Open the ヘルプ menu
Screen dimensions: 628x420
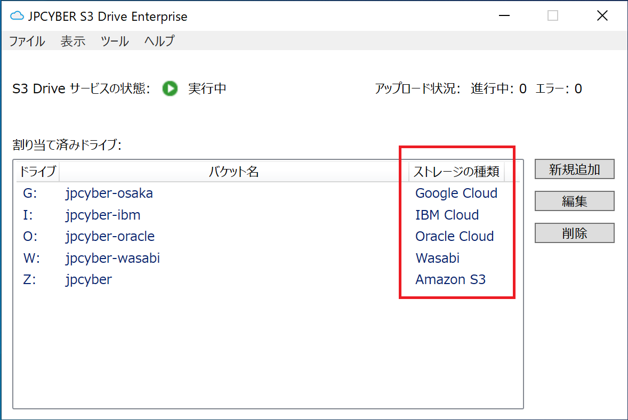159,41
